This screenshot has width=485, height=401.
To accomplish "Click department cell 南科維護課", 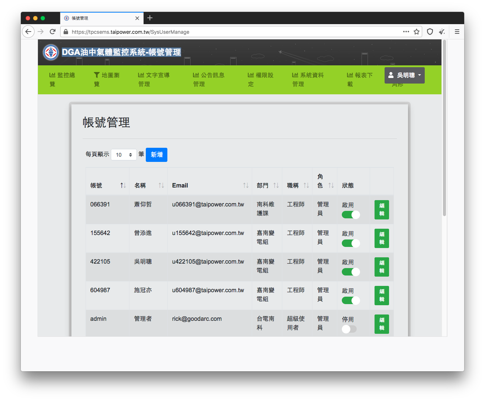I will point(266,209).
